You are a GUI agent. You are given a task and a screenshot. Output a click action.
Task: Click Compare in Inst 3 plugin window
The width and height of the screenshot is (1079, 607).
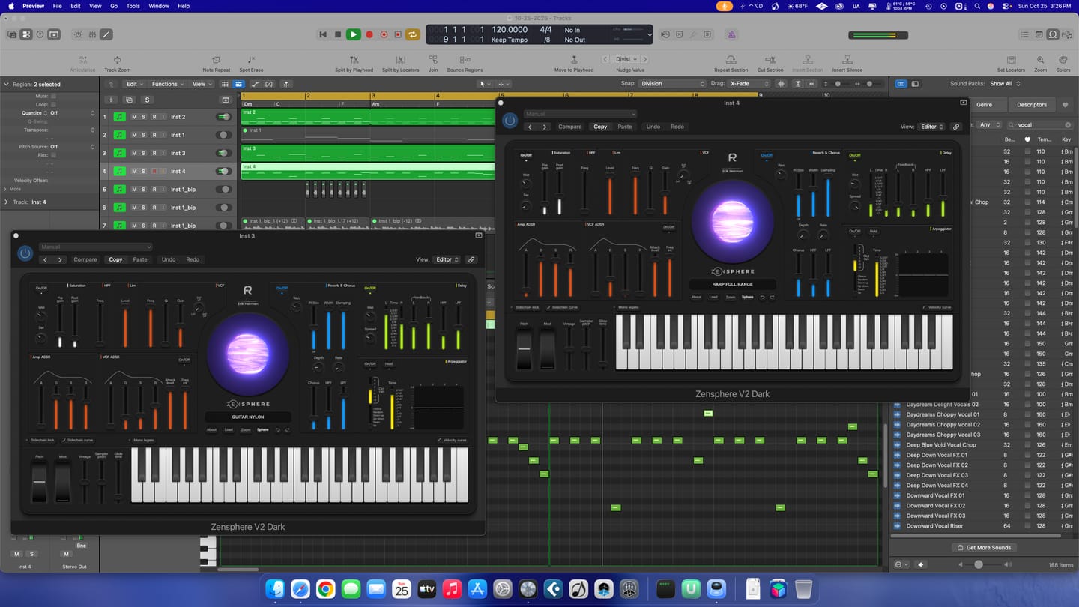[x=85, y=259]
